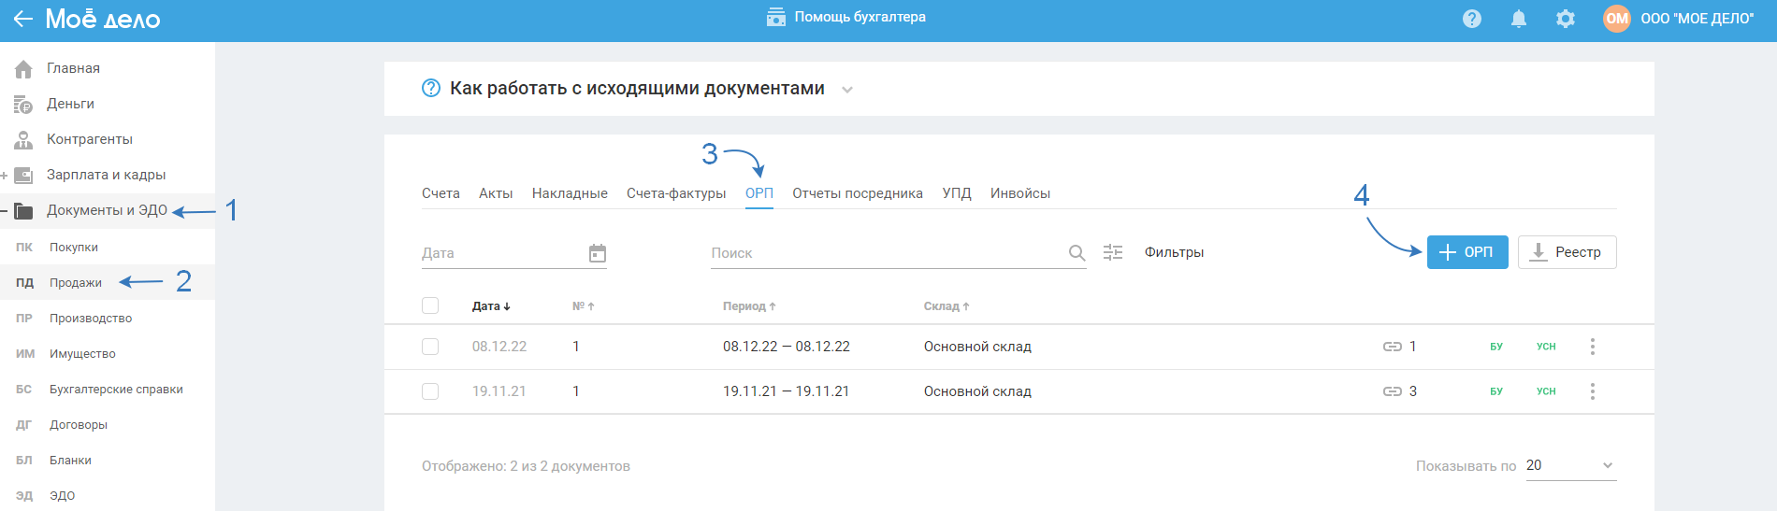Switch to the УПД tab

[957, 193]
